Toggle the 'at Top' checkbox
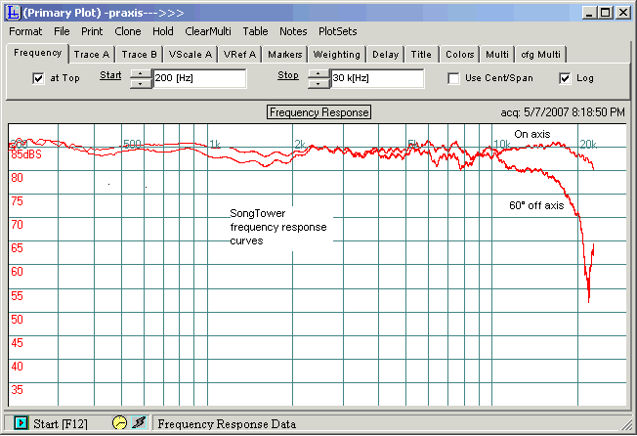Image resolution: width=637 pixels, height=436 pixels. (38, 78)
